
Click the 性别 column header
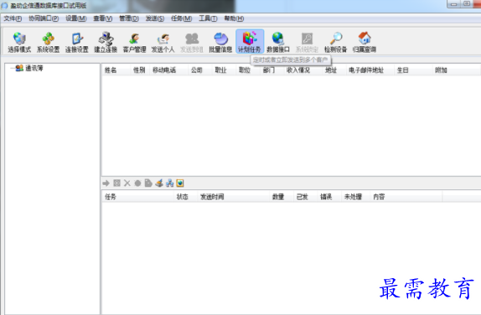(141, 70)
